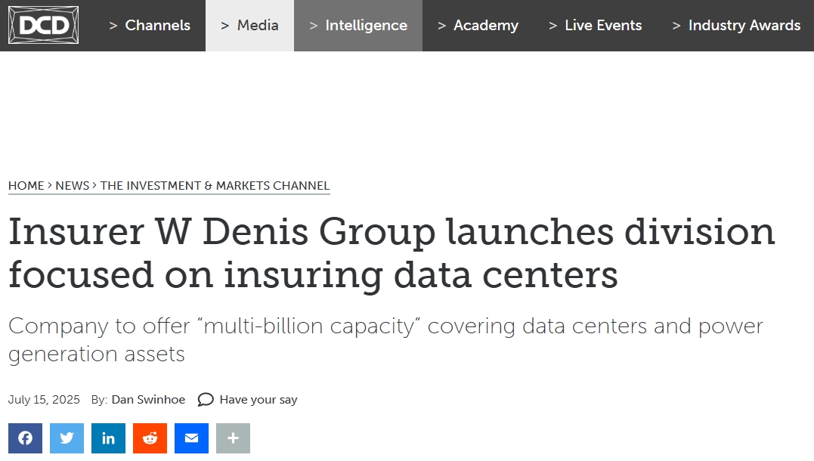Share article on Facebook

click(26, 438)
